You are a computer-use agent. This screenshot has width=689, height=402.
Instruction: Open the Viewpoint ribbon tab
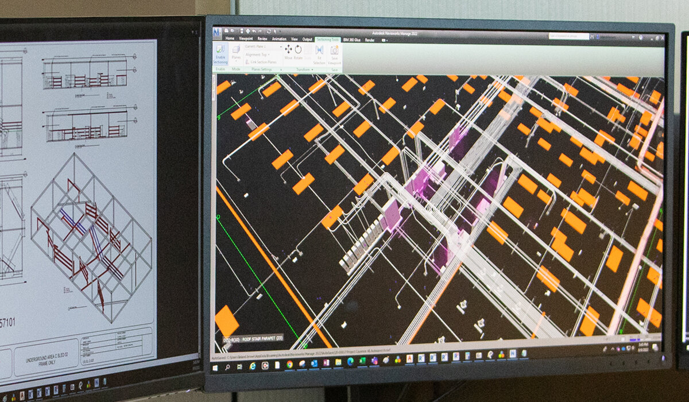(245, 39)
